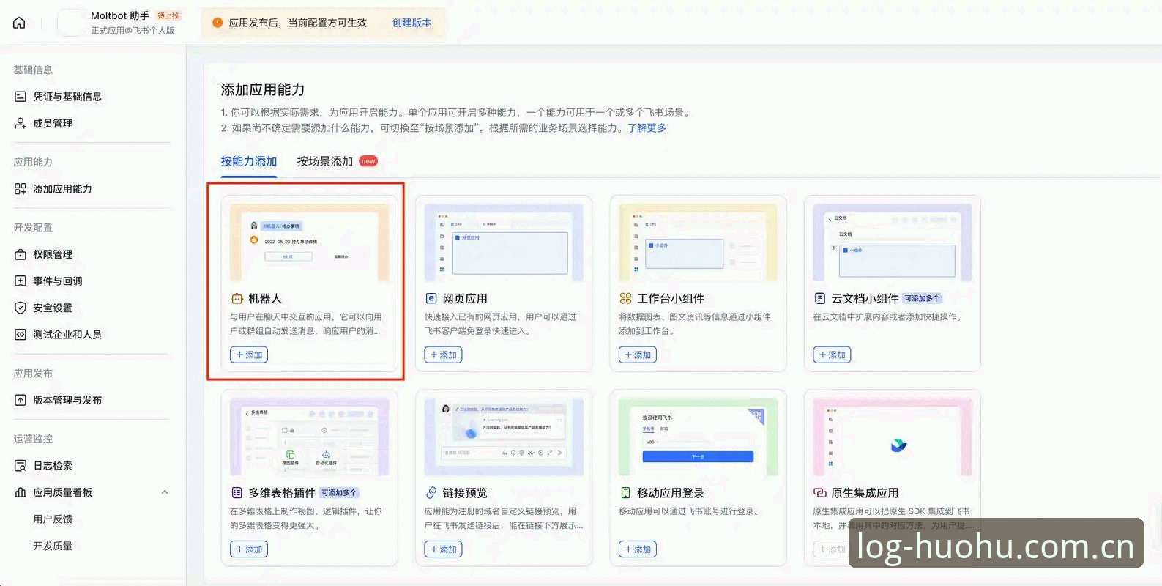The image size is (1162, 586).
Task: Click the 原生集成应用 preview thumbnail
Action: click(x=893, y=437)
